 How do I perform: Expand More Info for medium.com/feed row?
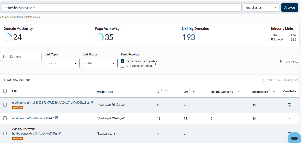point(289,119)
